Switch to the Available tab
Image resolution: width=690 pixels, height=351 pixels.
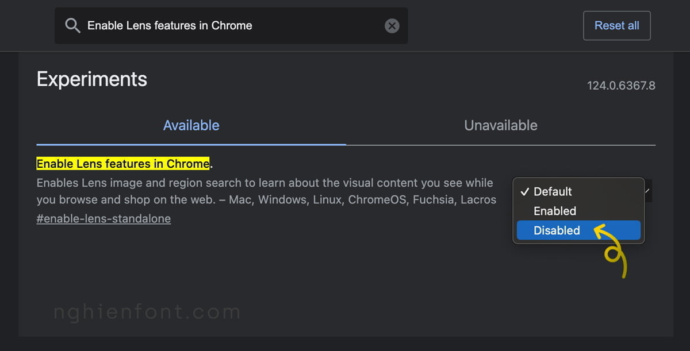click(191, 125)
